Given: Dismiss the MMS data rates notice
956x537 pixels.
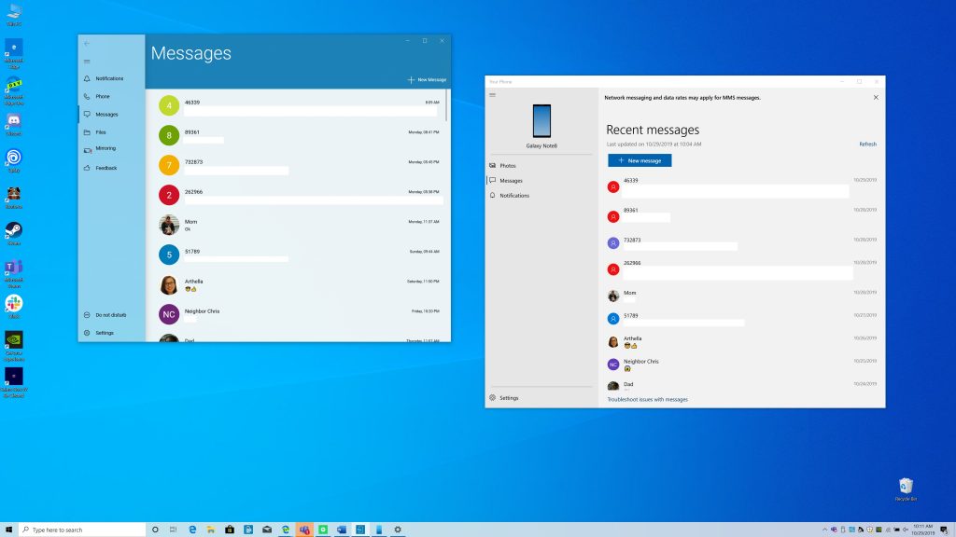Looking at the screenshot, I should point(876,97).
